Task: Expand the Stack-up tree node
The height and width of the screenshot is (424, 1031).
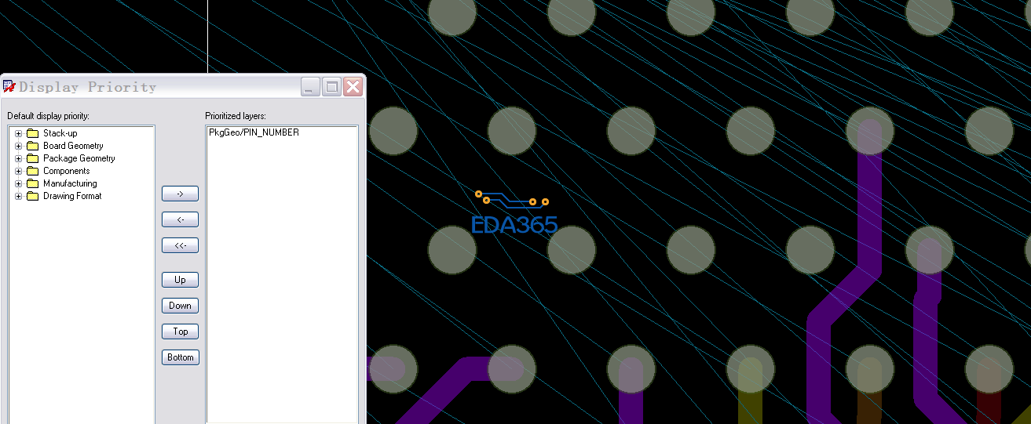Action: [19, 133]
